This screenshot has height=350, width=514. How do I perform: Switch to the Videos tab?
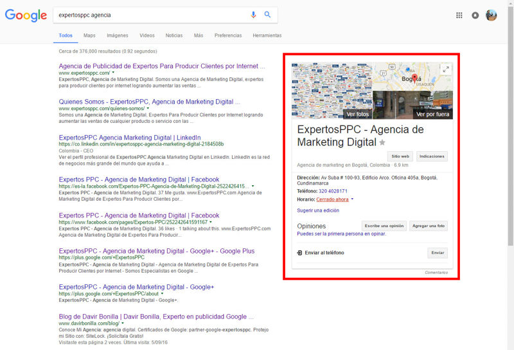tap(147, 35)
